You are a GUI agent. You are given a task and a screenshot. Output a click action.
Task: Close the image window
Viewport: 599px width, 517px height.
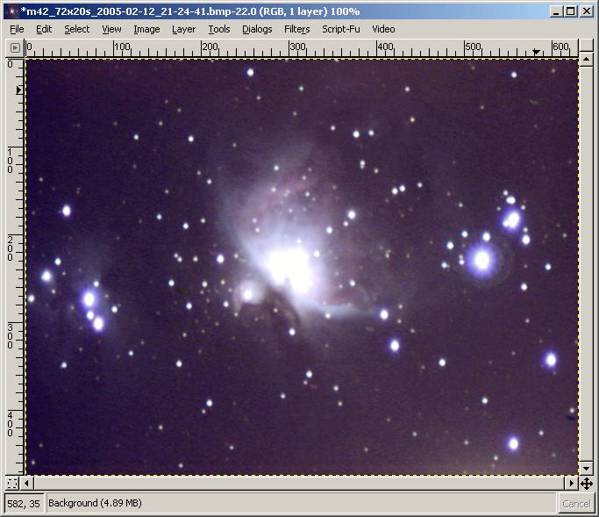click(x=587, y=11)
